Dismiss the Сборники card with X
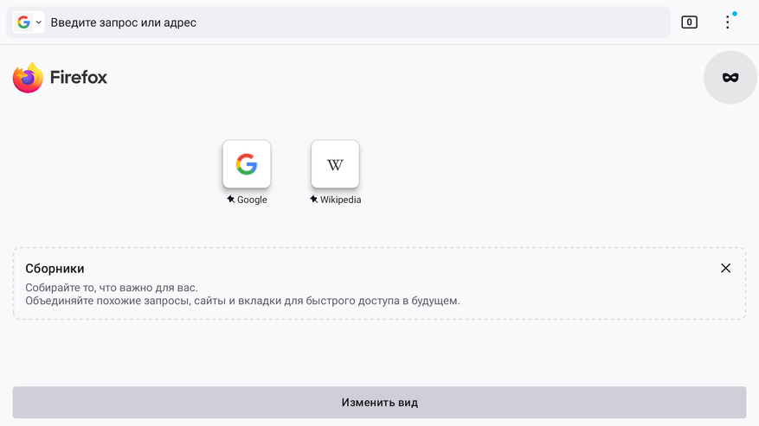The image size is (759, 426). [725, 269]
